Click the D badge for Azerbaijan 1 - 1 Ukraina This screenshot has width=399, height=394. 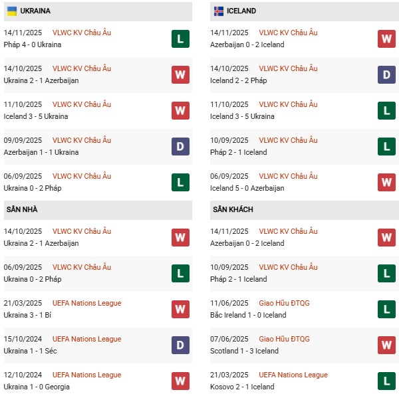point(180,146)
